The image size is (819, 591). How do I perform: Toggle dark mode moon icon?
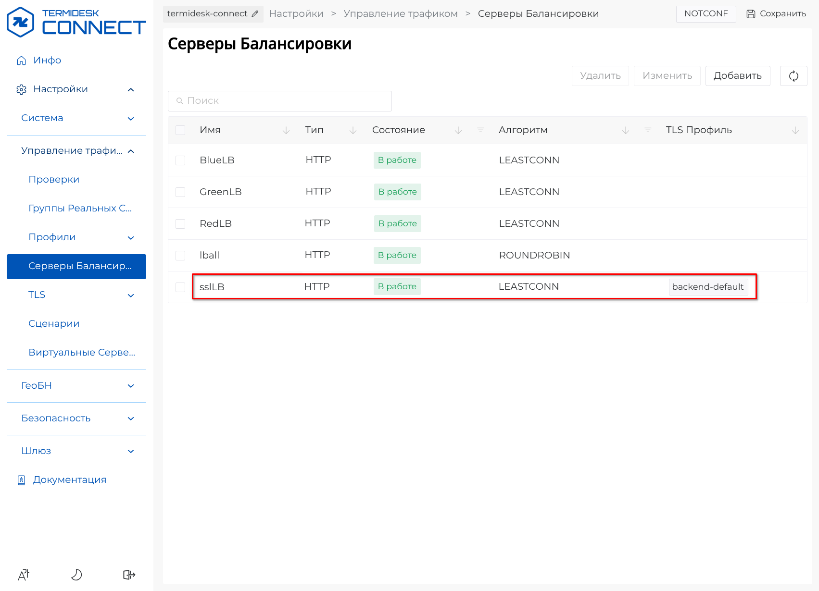coord(76,575)
